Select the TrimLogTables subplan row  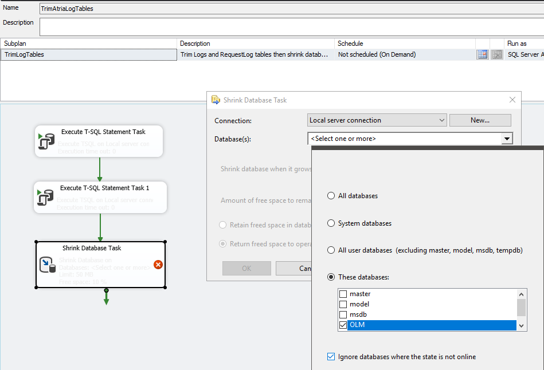[89, 55]
